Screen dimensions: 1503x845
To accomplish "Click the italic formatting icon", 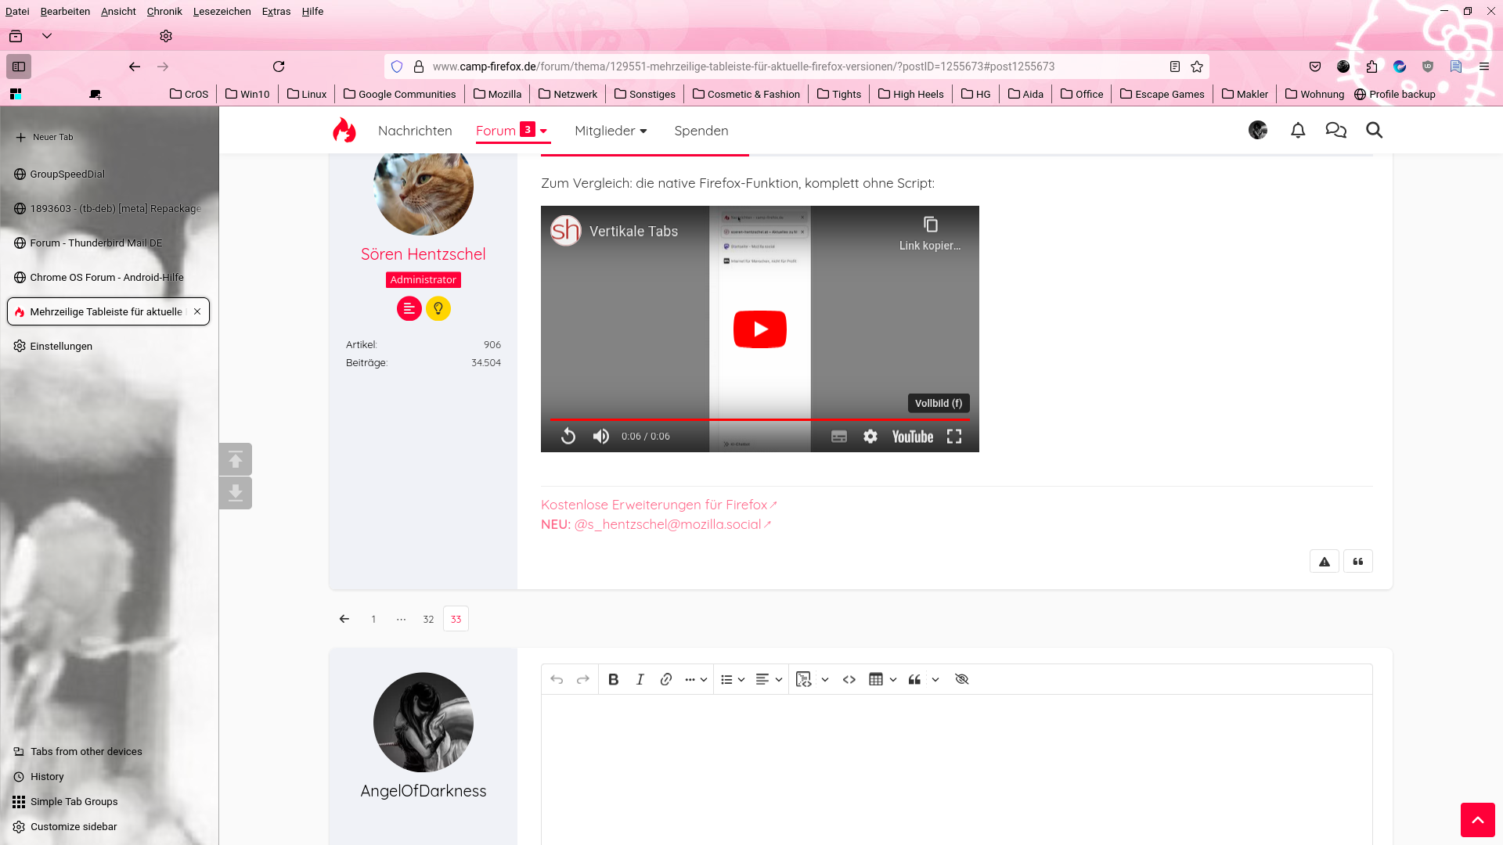I will [640, 679].
